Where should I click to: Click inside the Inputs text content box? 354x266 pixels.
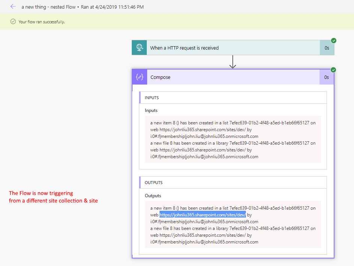pyautogui.click(x=233, y=139)
